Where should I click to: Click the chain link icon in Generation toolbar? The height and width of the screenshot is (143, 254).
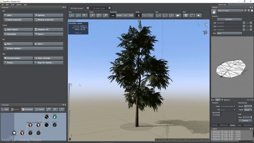pyautogui.click(x=48, y=110)
